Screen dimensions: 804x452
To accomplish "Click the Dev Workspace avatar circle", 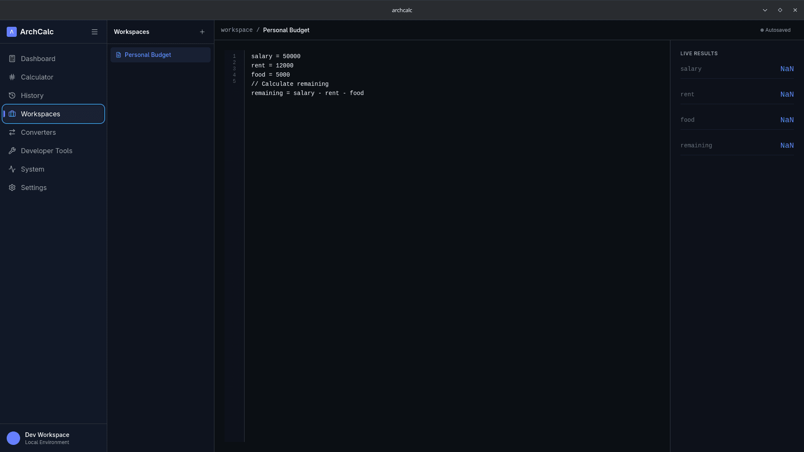I will click(x=13, y=438).
